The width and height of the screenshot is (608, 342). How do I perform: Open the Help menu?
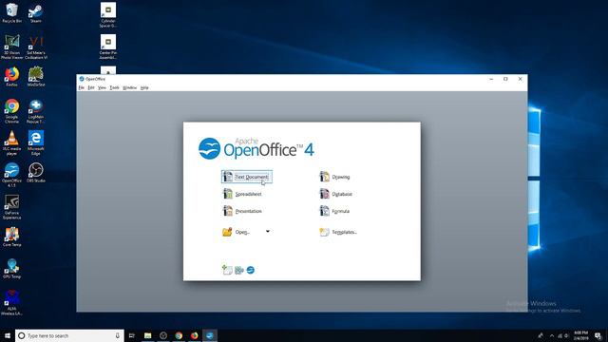click(144, 88)
